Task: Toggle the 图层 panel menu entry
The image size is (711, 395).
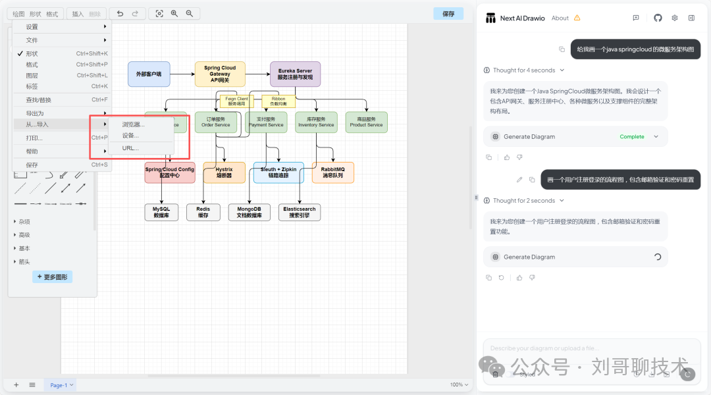Action: tap(32, 76)
